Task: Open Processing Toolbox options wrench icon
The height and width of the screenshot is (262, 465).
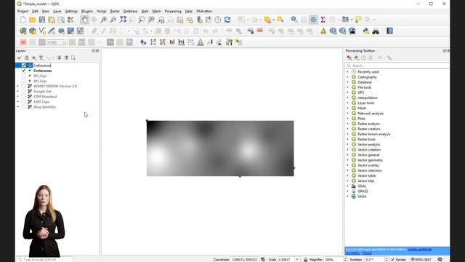Action: coord(389,58)
